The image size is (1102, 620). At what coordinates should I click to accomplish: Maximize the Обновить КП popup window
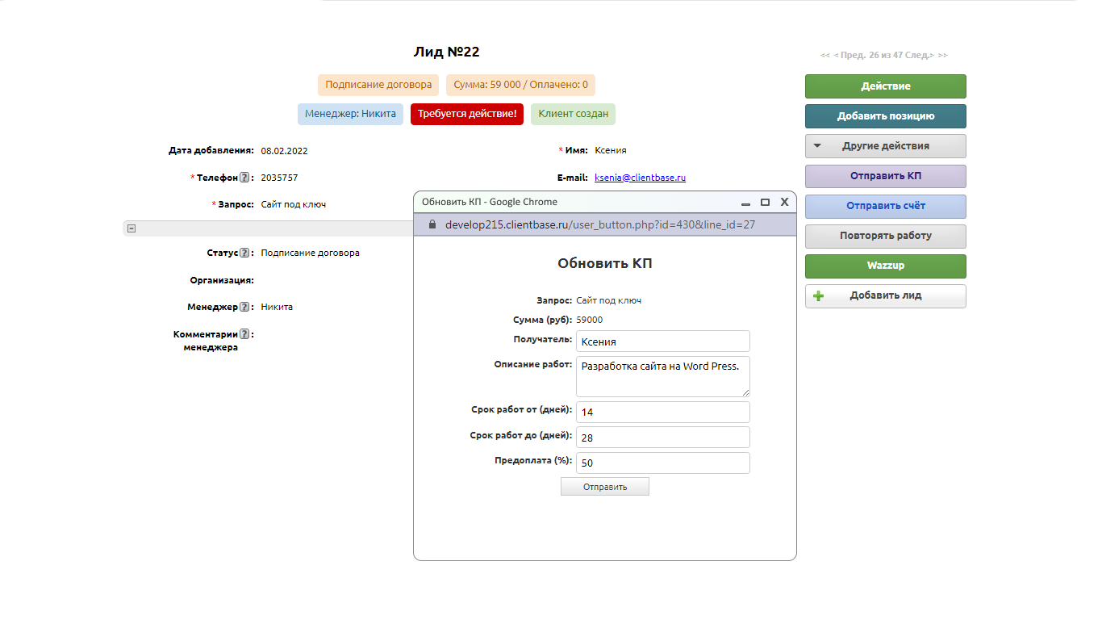(x=765, y=202)
